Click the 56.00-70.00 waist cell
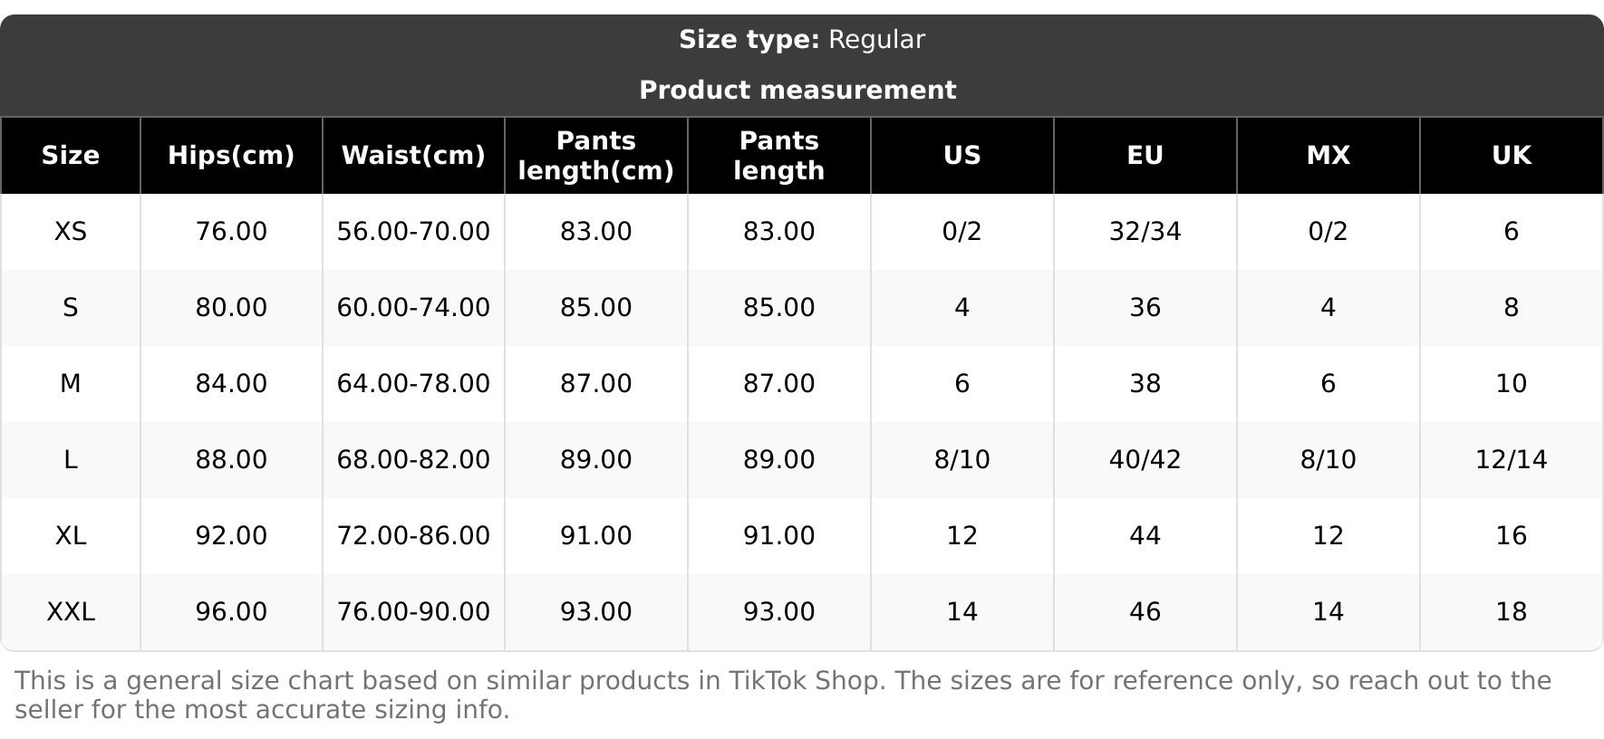 [413, 232]
